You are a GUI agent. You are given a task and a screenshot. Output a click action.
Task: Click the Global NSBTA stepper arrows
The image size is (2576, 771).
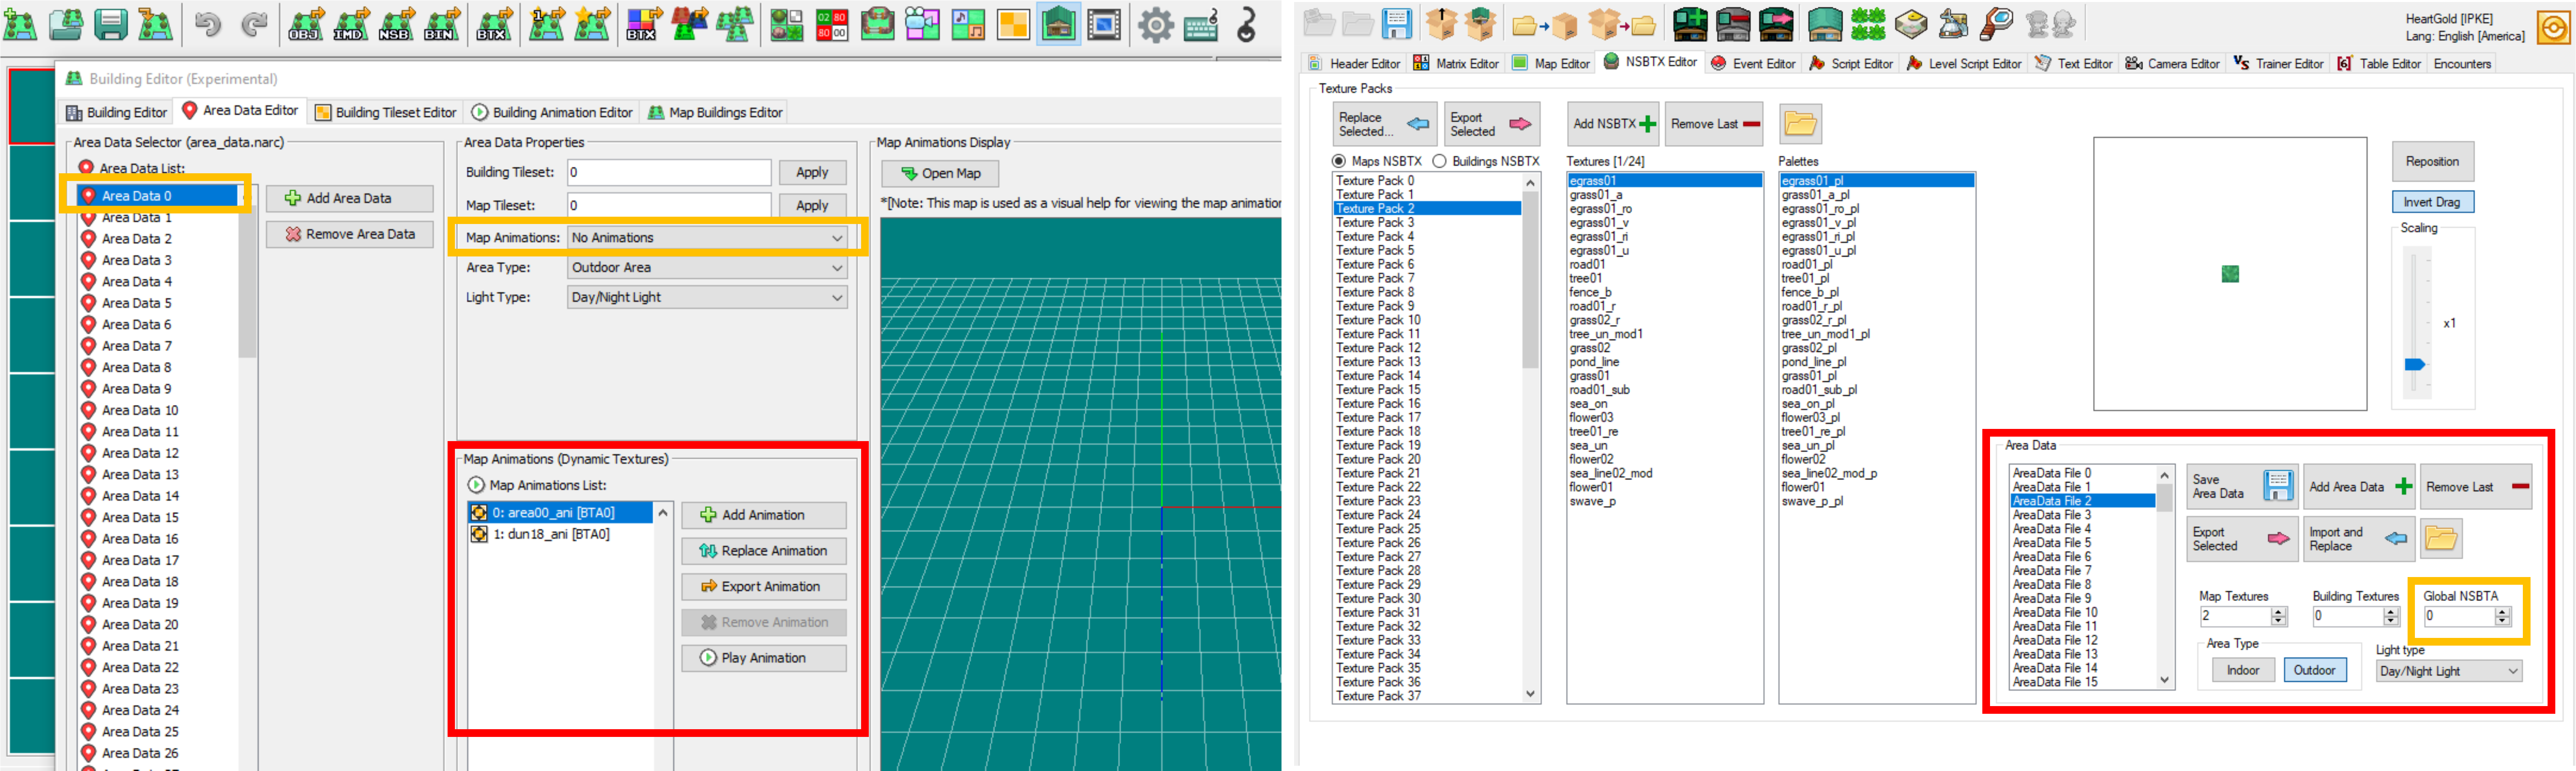(x=2502, y=617)
